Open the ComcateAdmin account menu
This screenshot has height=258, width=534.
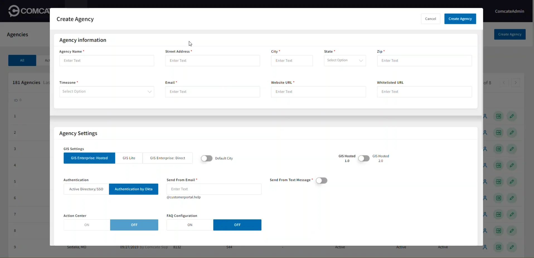[x=509, y=11]
